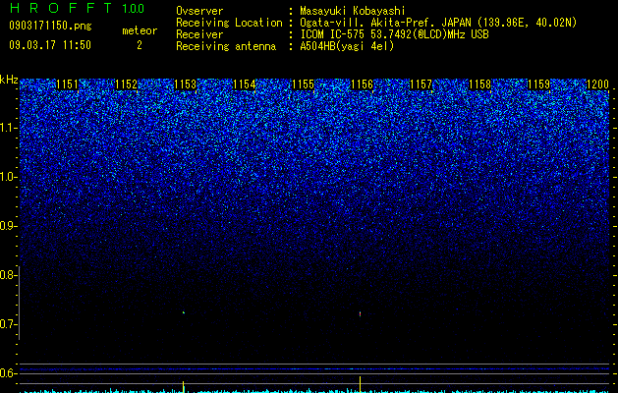Screen dimensions: 618x393
Task: Click the 0.7 kHz axis label
Action: pos(8,324)
